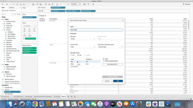Click the Tableau home logo icon in toolbar

(x=2, y=4)
